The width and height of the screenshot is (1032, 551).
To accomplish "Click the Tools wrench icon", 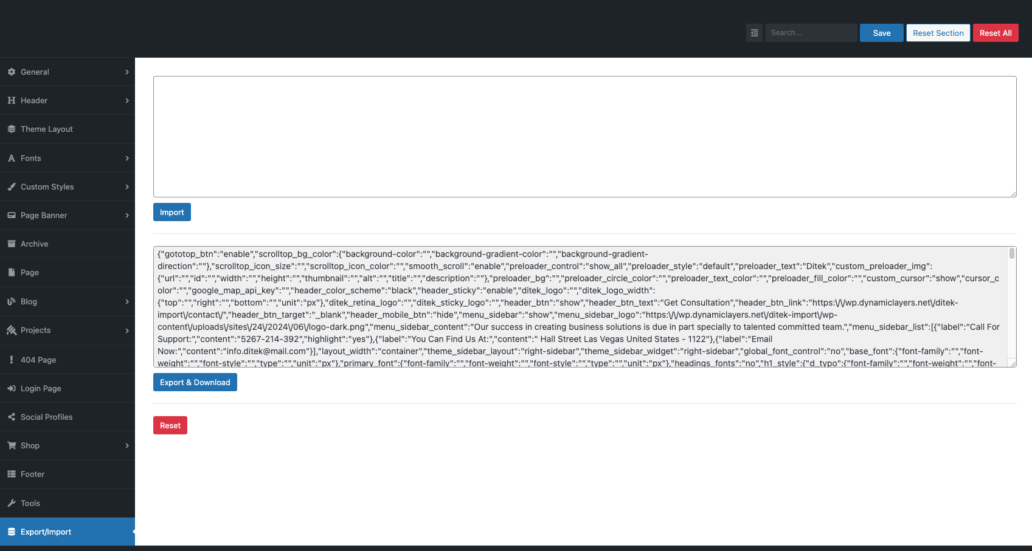I will [x=12, y=503].
